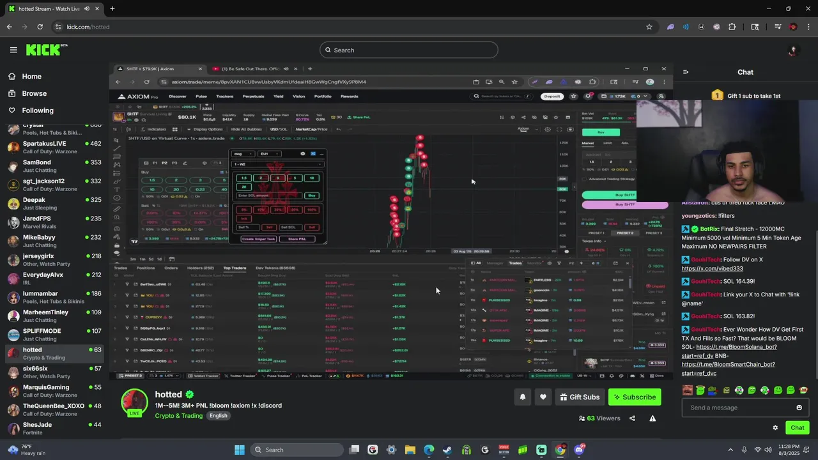Toggle stream notifications bell button
This screenshot has height=460, width=818.
tap(523, 397)
